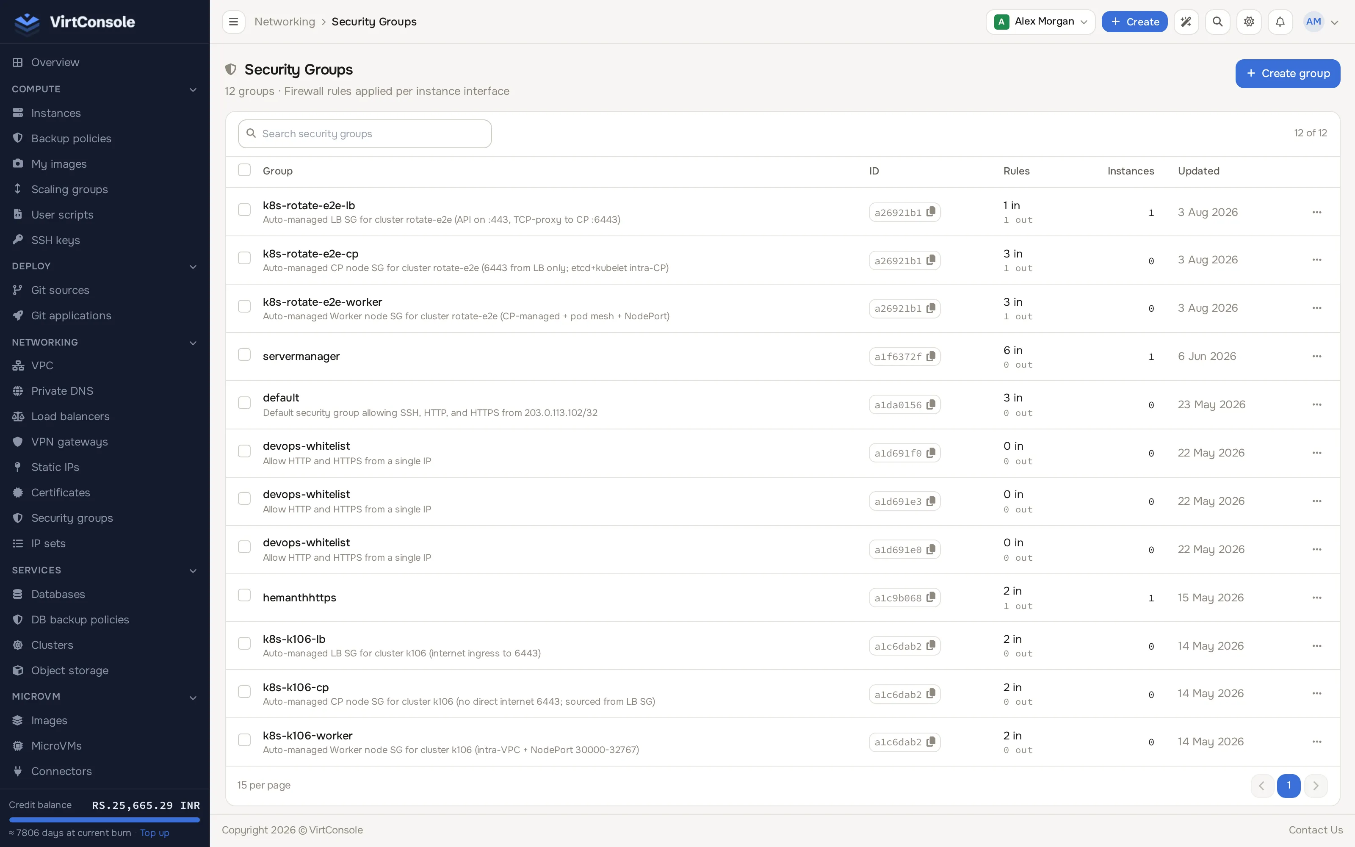Check the default group row
Screen dimensions: 1355x847
click(244, 403)
